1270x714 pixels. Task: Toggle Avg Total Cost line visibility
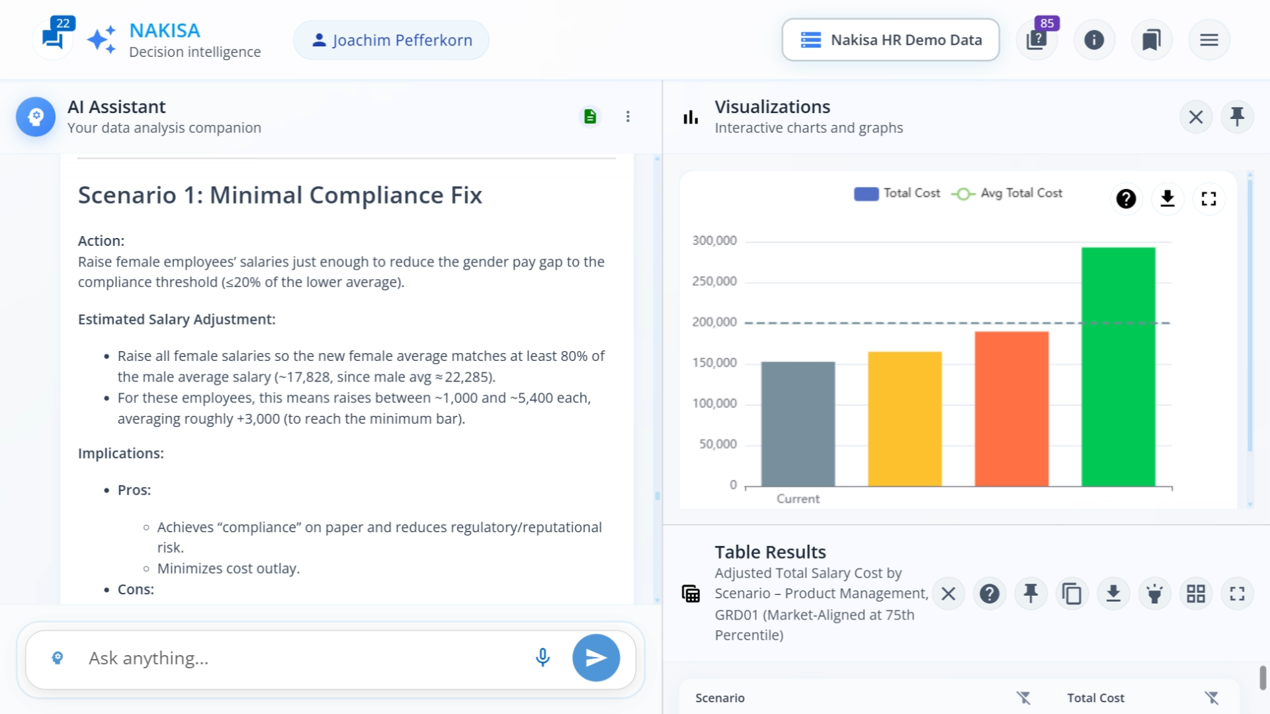[1007, 193]
